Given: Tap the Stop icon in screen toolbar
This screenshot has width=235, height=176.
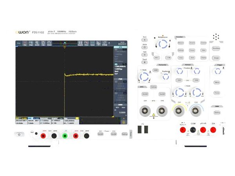Looking at the screenshot, I should coord(25,43).
